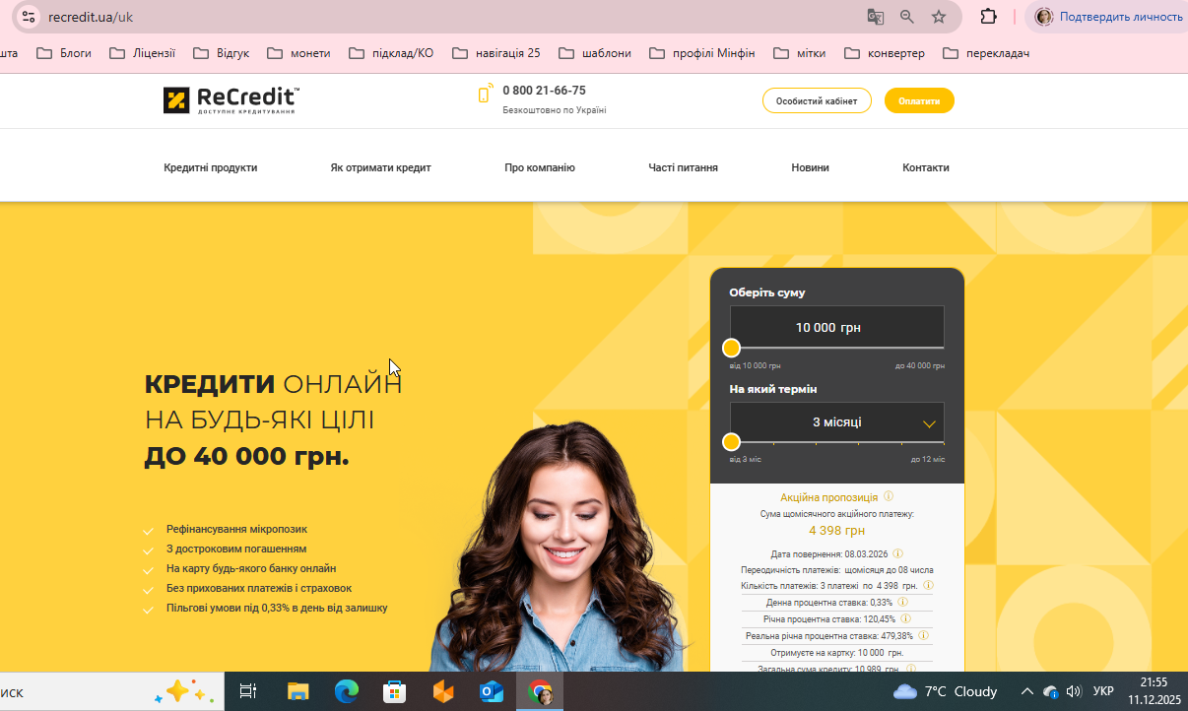Image resolution: width=1188 pixels, height=711 pixels.
Task: Open the orange fox app on taskbar
Action: [443, 691]
